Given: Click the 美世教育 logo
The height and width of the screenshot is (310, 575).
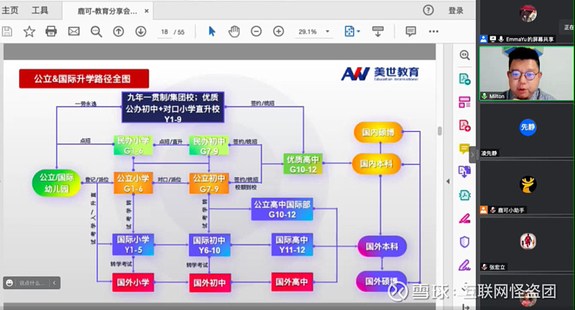Looking at the screenshot, I should (380, 74).
